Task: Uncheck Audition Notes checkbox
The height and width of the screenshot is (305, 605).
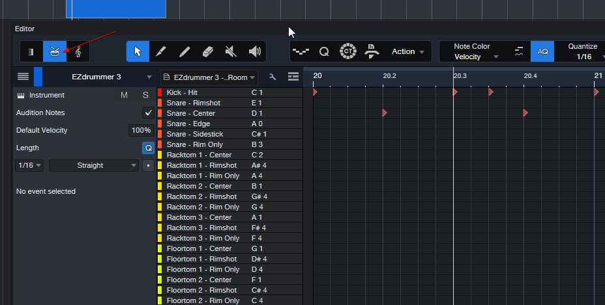Action: coord(148,113)
